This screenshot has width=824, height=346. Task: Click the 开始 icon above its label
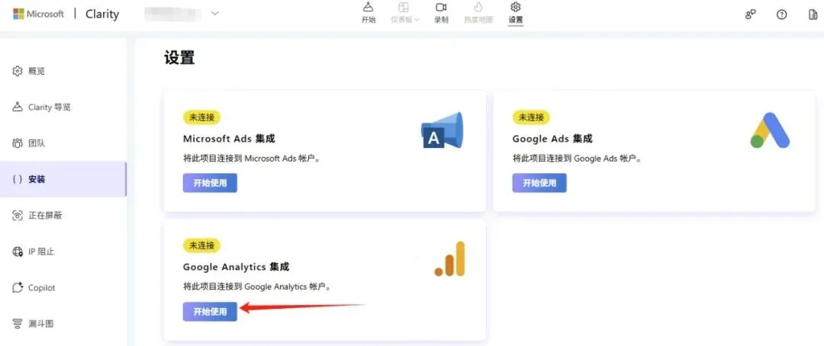point(369,8)
